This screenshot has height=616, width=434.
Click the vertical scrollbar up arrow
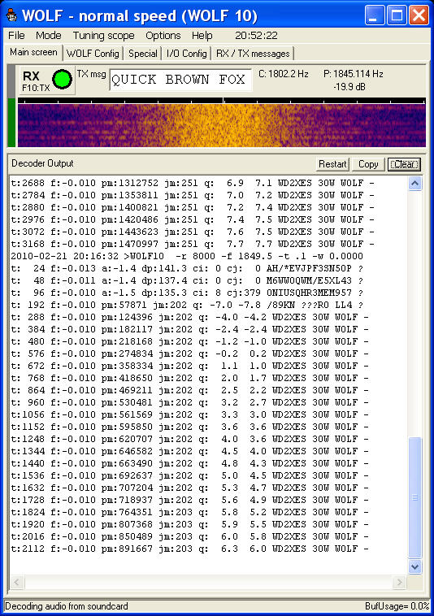coord(414,183)
